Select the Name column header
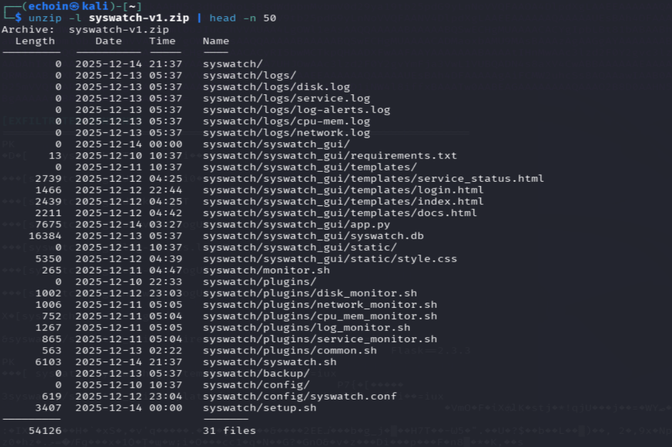This screenshot has height=447, width=672. [x=216, y=41]
